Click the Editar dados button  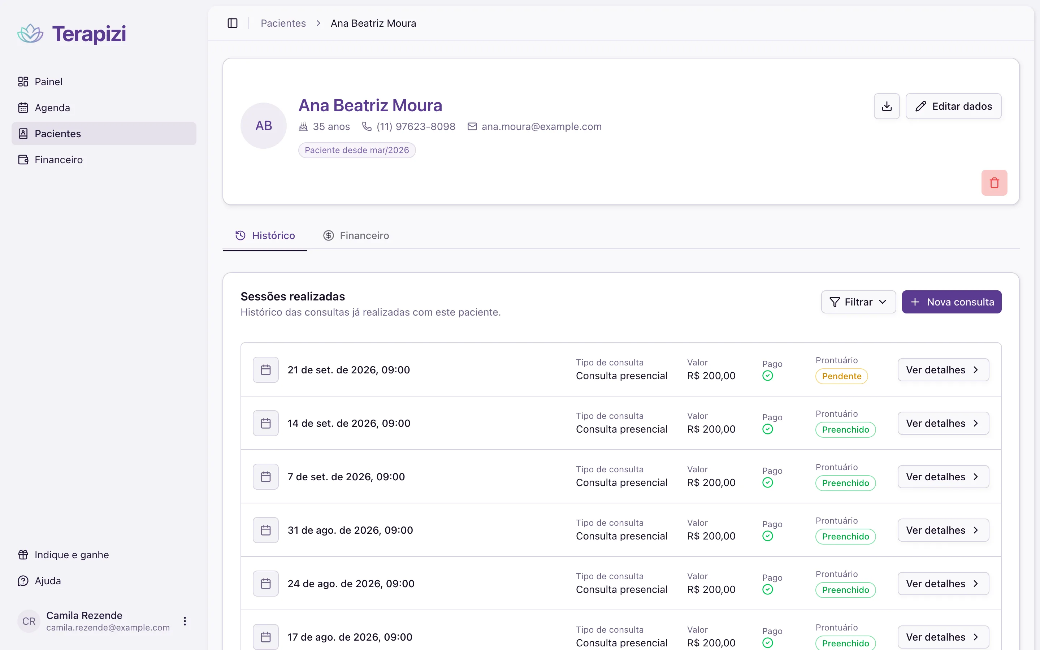pyautogui.click(x=953, y=106)
